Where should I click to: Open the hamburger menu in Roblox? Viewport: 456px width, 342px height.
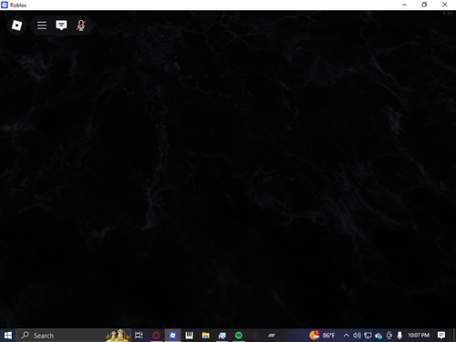click(42, 26)
